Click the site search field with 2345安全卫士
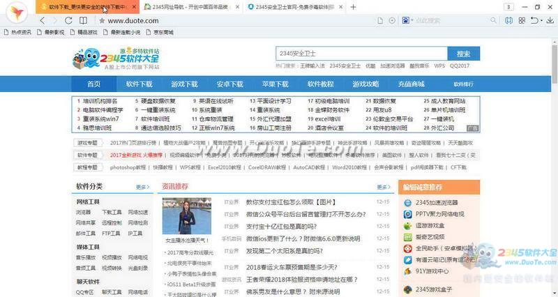The width and height of the screenshot is (558, 297). click(x=361, y=54)
